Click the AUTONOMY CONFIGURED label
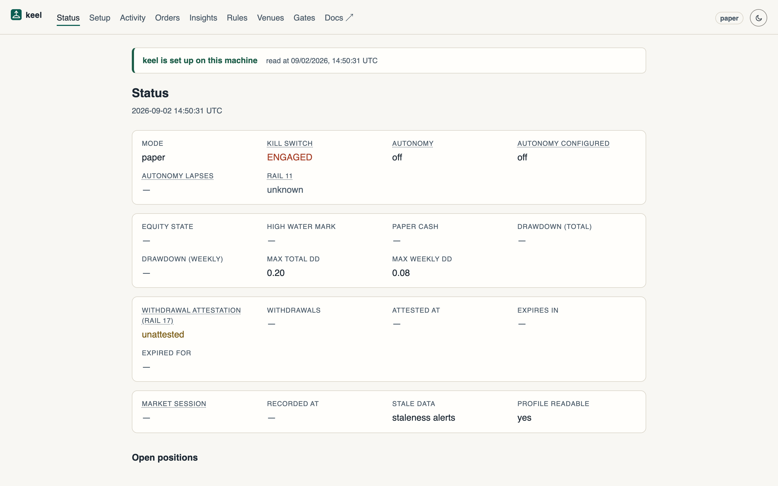Viewport: 778px width, 486px height. click(x=563, y=143)
